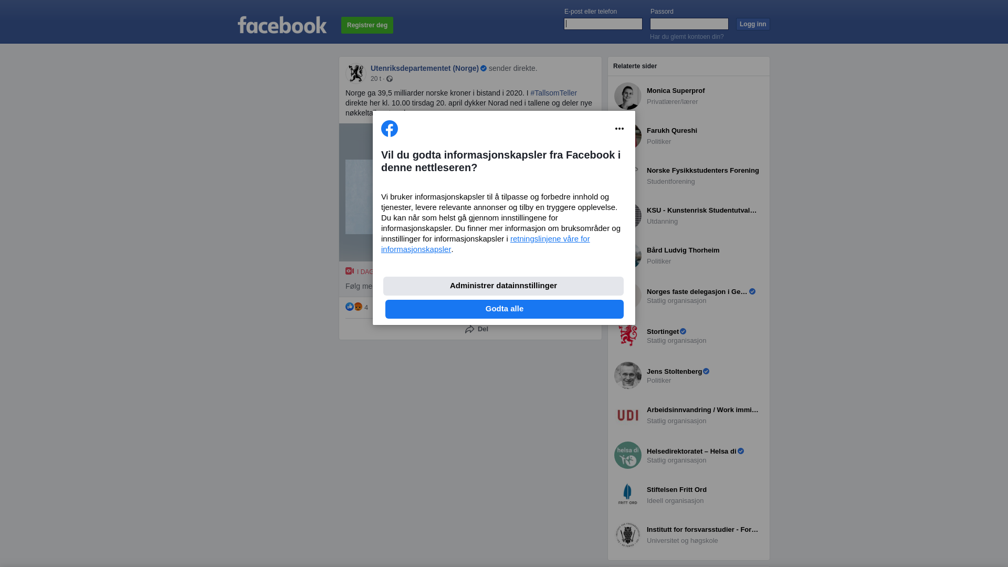Focus the Passord input field

pyautogui.click(x=689, y=24)
